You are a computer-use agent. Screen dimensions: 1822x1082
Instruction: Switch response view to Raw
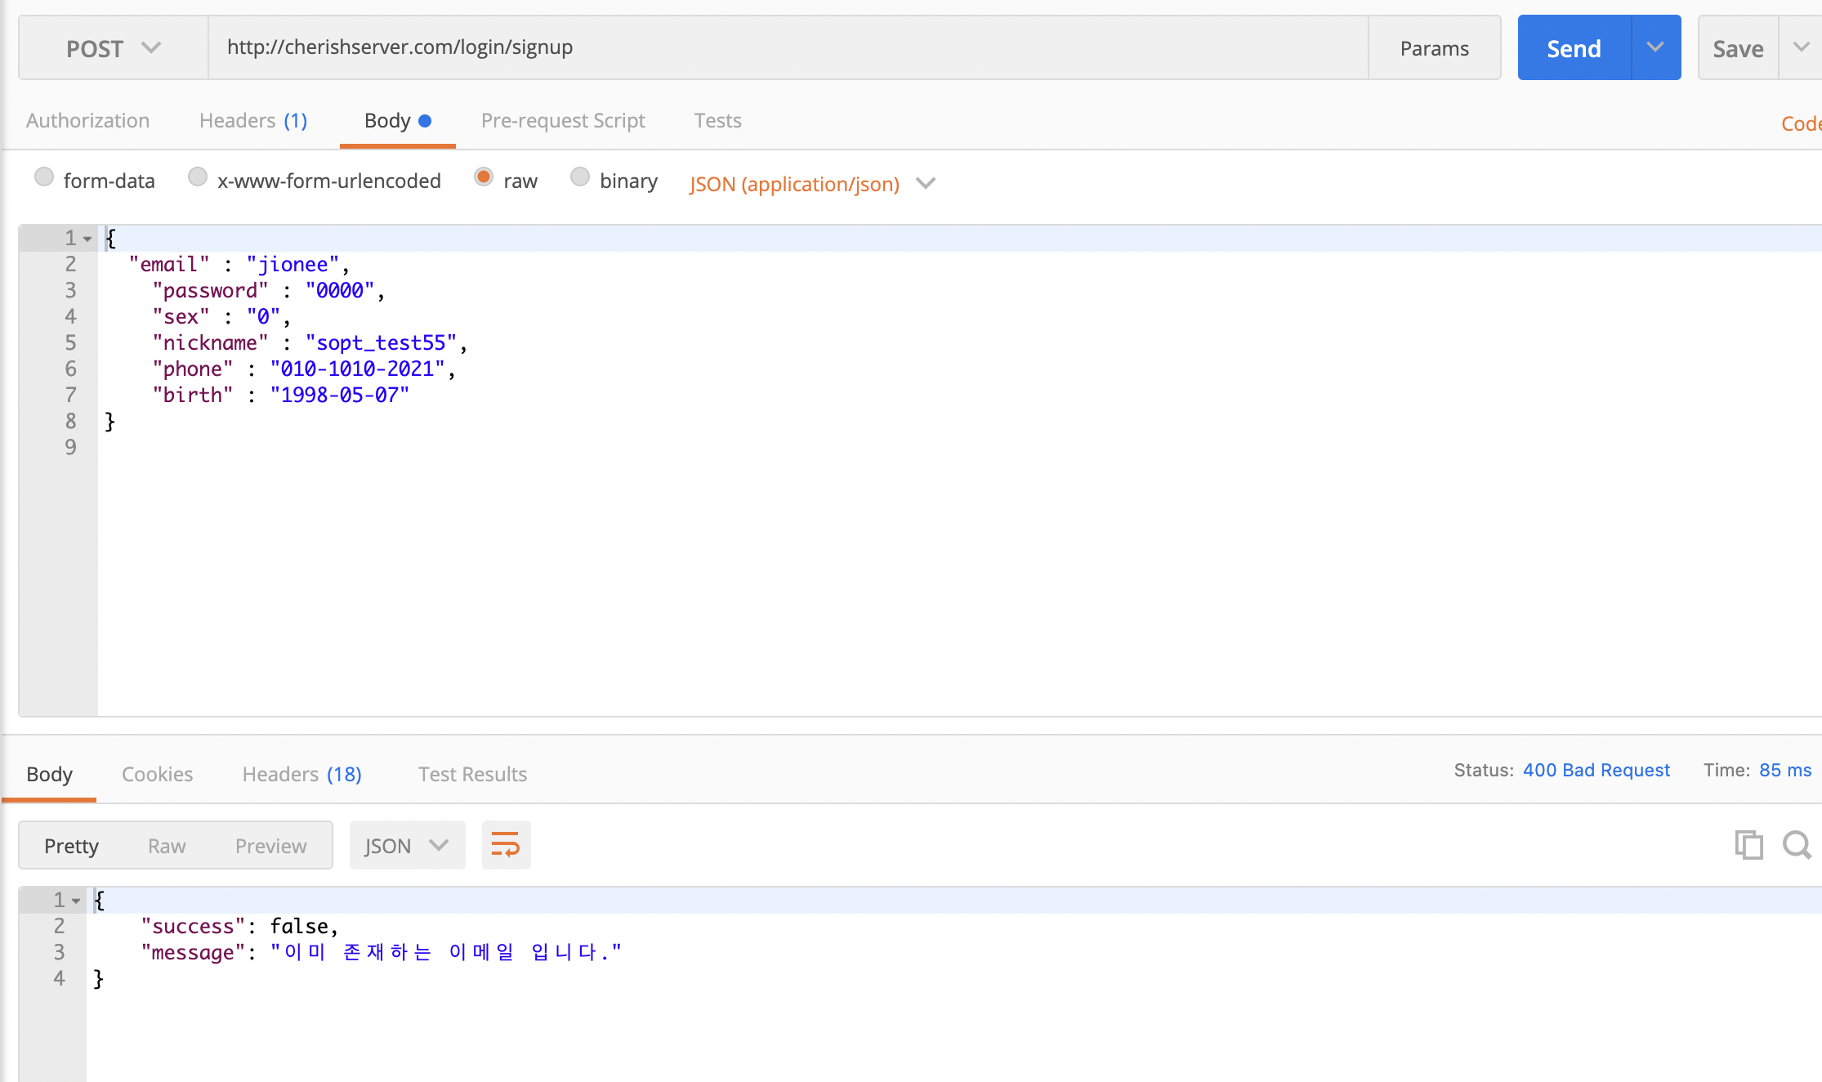(167, 846)
